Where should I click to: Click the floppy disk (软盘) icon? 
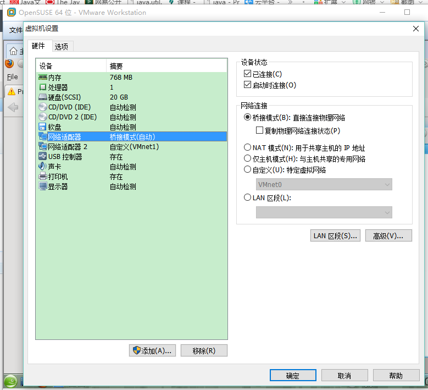click(x=43, y=127)
